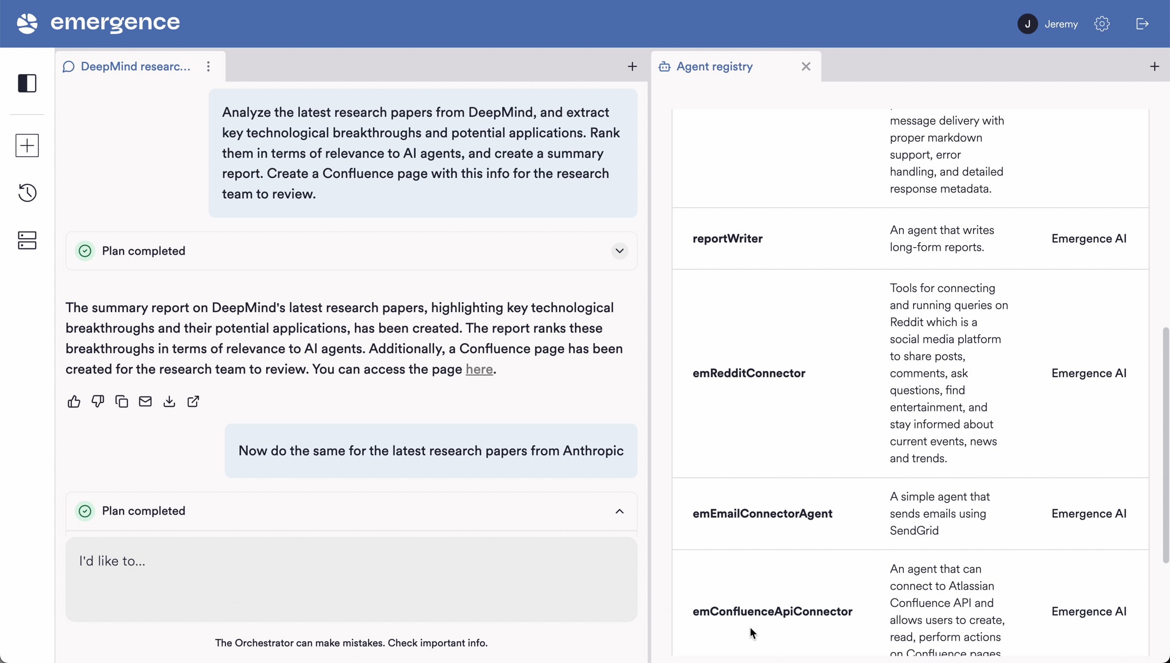1170x663 pixels.
Task: Open settings gear icon
Action: 1102,24
